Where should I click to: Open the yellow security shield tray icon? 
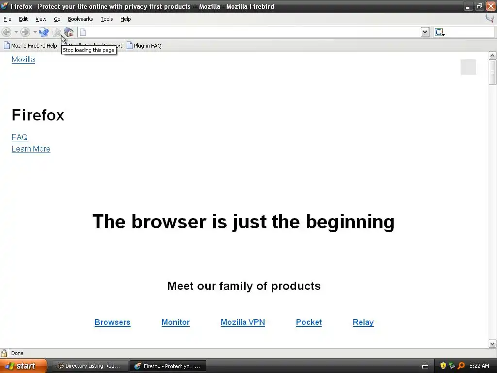click(x=443, y=366)
